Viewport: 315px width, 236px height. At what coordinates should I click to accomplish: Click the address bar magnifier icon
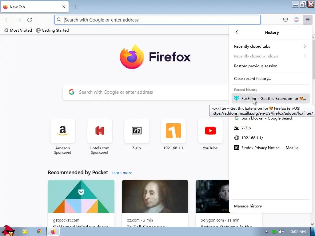tap(59, 20)
